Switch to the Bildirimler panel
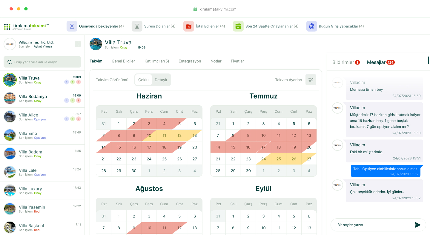430x235 pixels. click(343, 62)
